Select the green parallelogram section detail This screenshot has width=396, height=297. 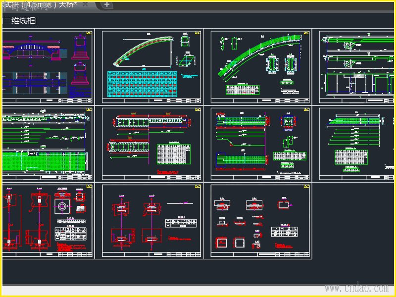[x=185, y=60]
